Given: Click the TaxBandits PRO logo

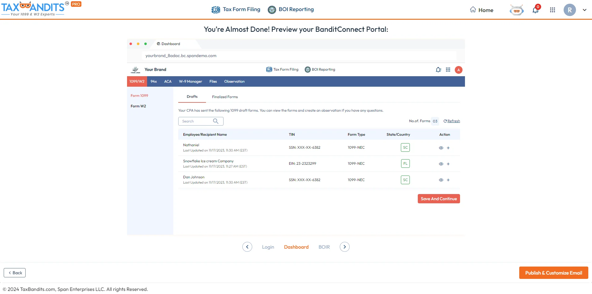Looking at the screenshot, I should 41,9.
